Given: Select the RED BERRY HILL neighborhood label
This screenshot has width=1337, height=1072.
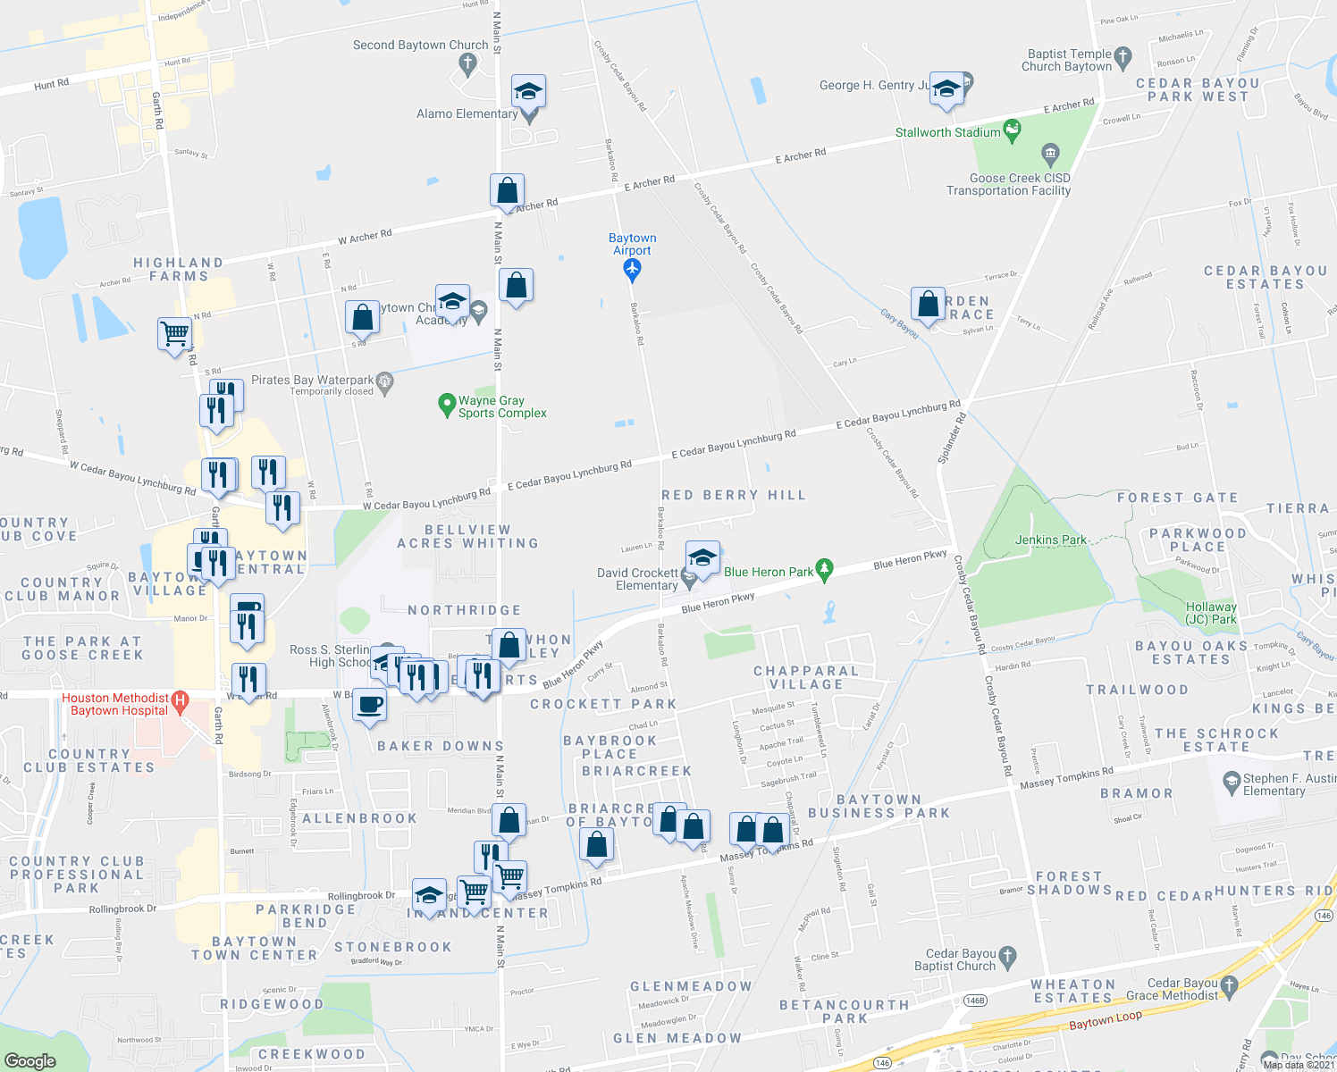Looking at the screenshot, I should click(x=734, y=495).
